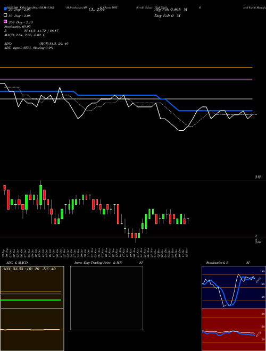Click the 'MACD: 2.04, 2.06, -0.02 C' line
The width and height of the screenshot is (266, 351).
(x=24, y=35)
